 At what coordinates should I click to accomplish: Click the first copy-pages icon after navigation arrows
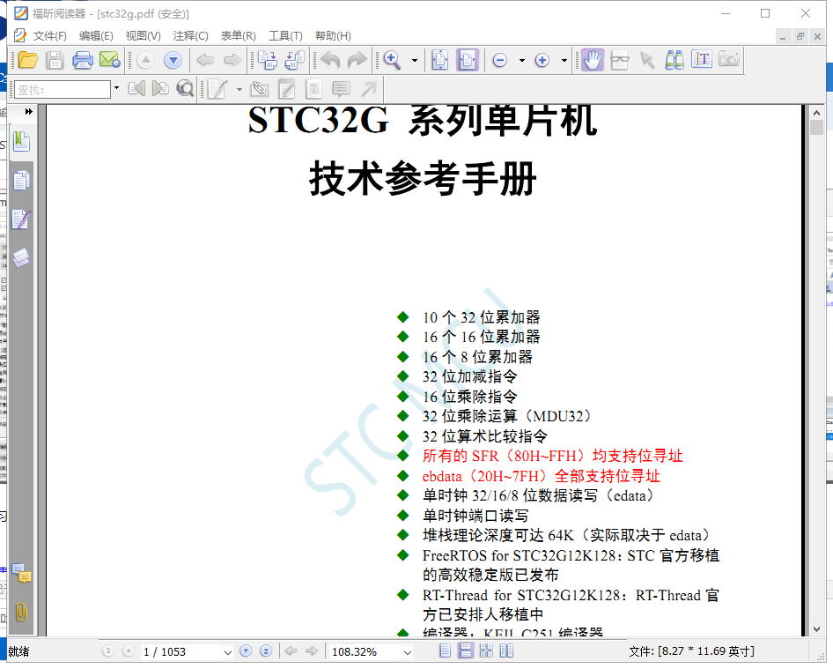coord(267,60)
